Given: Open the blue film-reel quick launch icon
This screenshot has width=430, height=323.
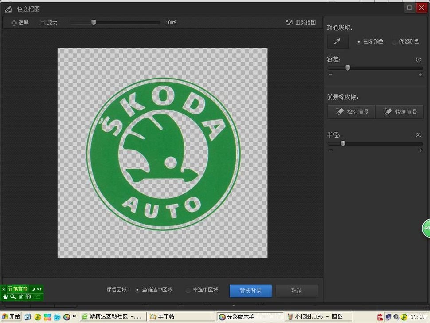Looking at the screenshot, I should point(57,317).
